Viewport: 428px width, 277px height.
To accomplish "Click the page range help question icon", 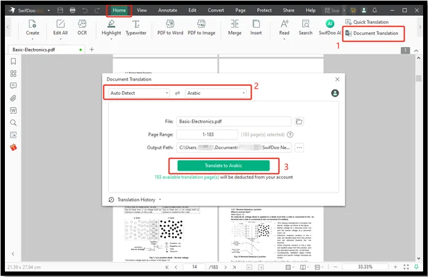I will 290,135.
